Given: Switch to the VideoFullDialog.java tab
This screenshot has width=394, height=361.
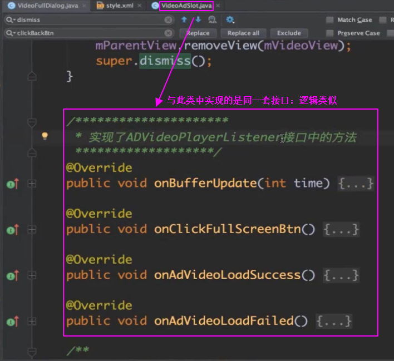Looking at the screenshot, I should pyautogui.click(x=47, y=6).
